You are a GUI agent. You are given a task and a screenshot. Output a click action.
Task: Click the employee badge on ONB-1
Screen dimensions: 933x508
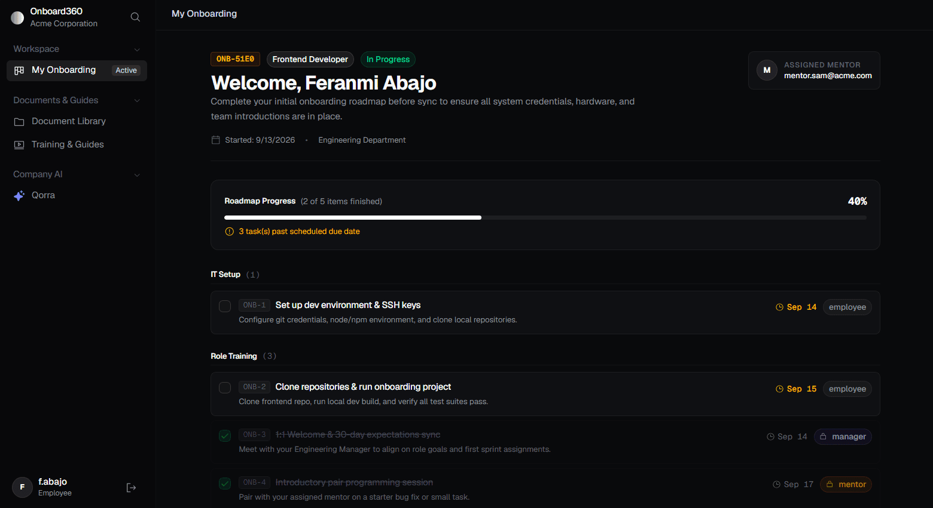[847, 307]
